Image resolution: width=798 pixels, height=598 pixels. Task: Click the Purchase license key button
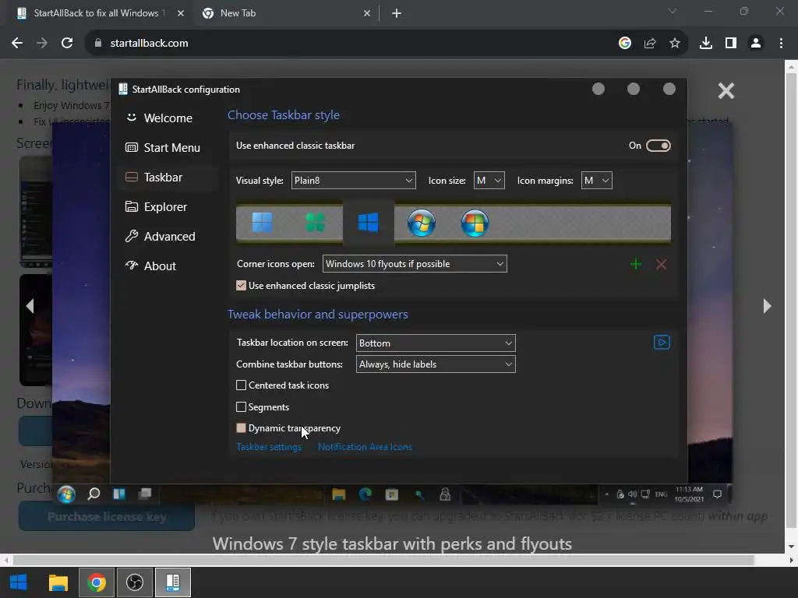pyautogui.click(x=107, y=517)
